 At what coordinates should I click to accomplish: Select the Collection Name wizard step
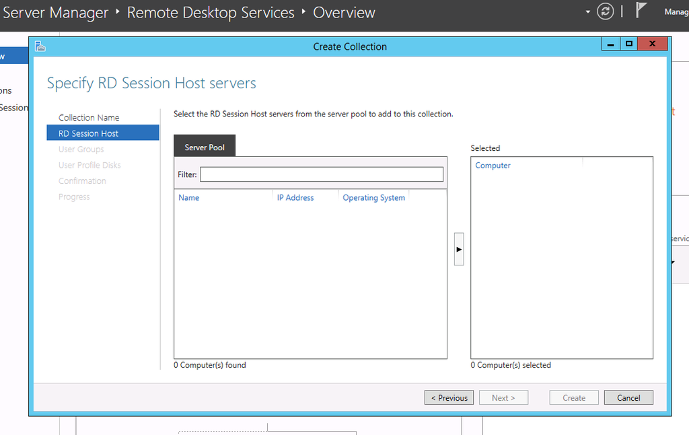click(89, 117)
